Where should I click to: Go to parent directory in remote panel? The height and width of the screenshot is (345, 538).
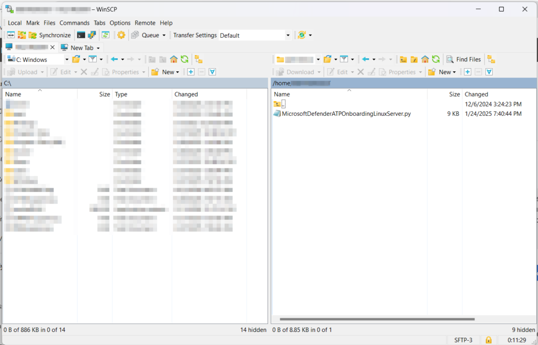coord(403,60)
